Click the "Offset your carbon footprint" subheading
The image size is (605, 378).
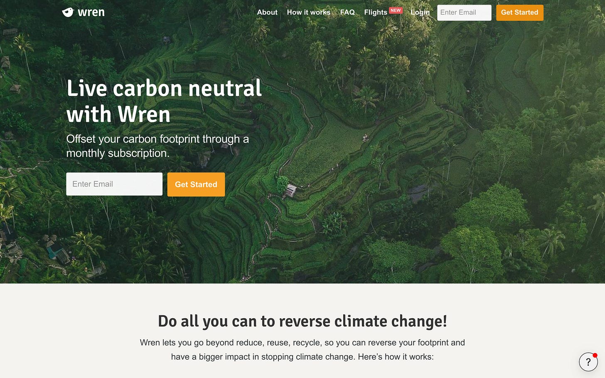[157, 146]
